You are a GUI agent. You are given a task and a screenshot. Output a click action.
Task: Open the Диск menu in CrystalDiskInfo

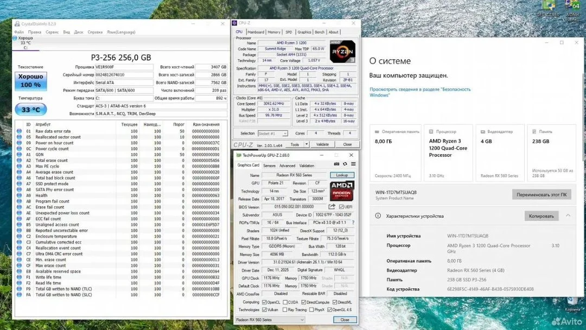coord(79,32)
